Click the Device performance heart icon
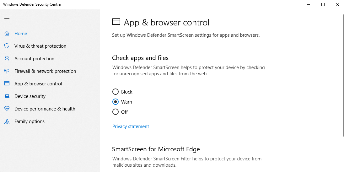344x172 pixels. click(7, 109)
